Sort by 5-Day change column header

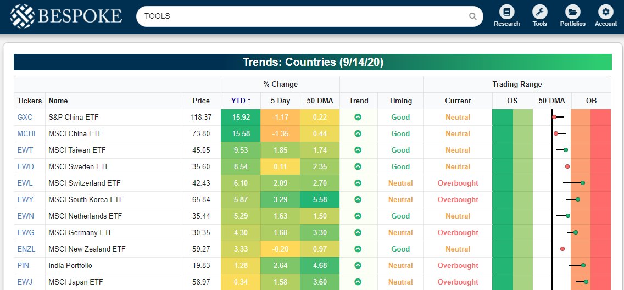tap(281, 101)
